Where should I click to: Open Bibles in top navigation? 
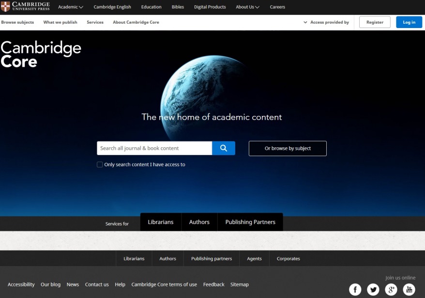[x=178, y=7]
